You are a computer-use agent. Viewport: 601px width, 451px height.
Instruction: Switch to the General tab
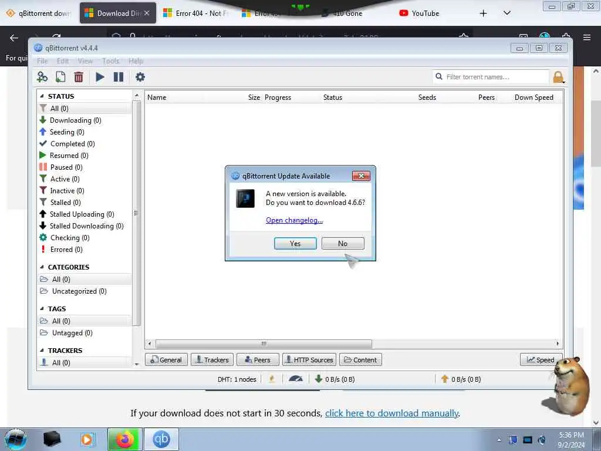[x=166, y=360]
